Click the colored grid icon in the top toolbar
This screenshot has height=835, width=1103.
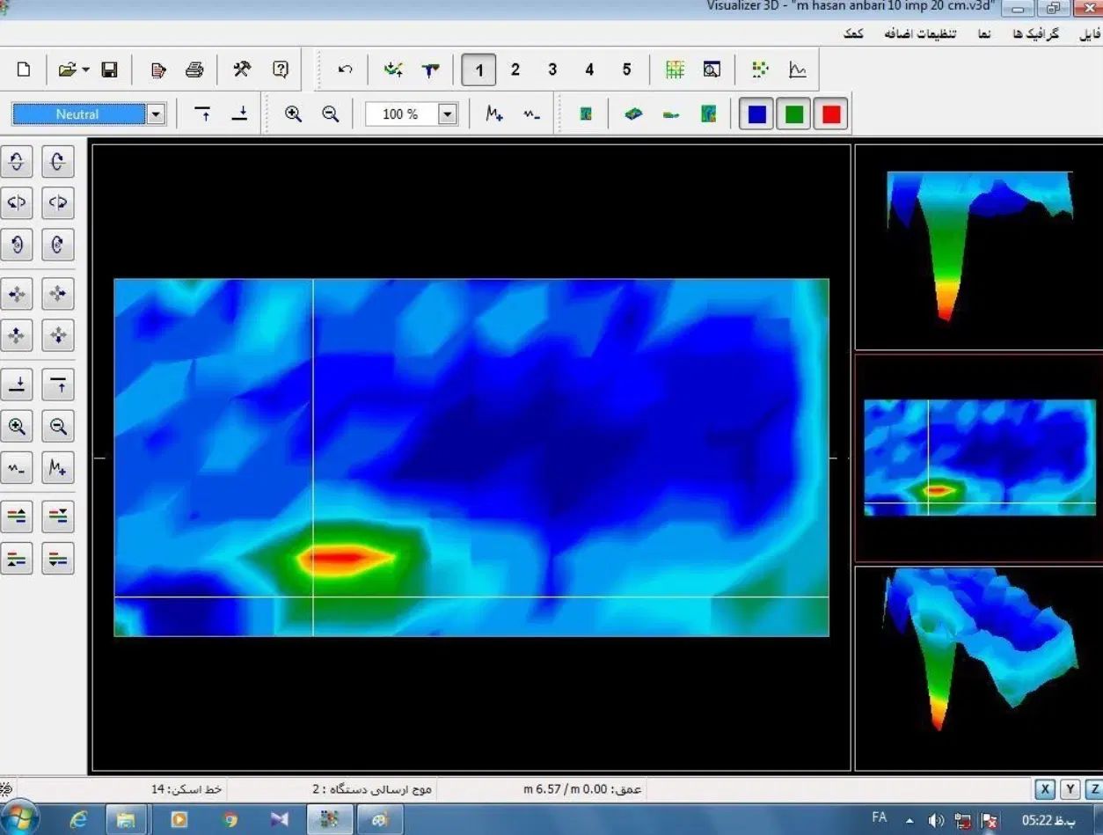[x=675, y=70]
